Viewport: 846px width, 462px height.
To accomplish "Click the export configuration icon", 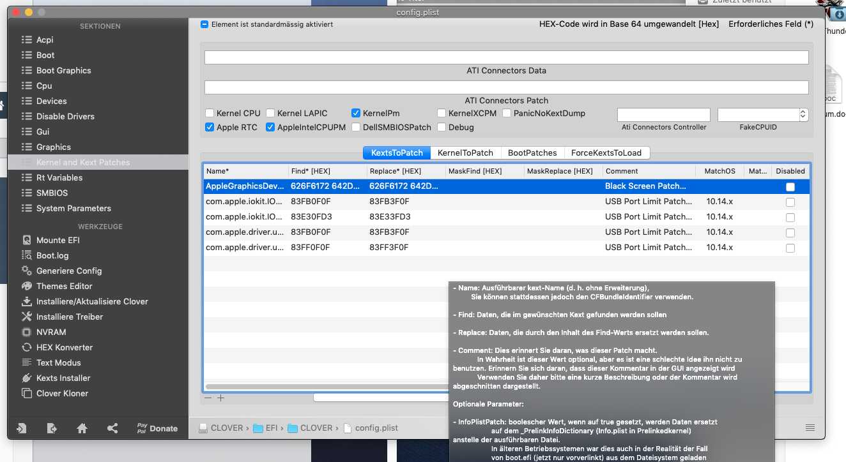I will (x=52, y=428).
